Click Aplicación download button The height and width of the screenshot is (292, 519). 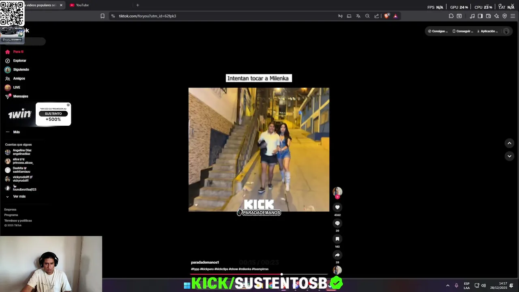(x=487, y=31)
